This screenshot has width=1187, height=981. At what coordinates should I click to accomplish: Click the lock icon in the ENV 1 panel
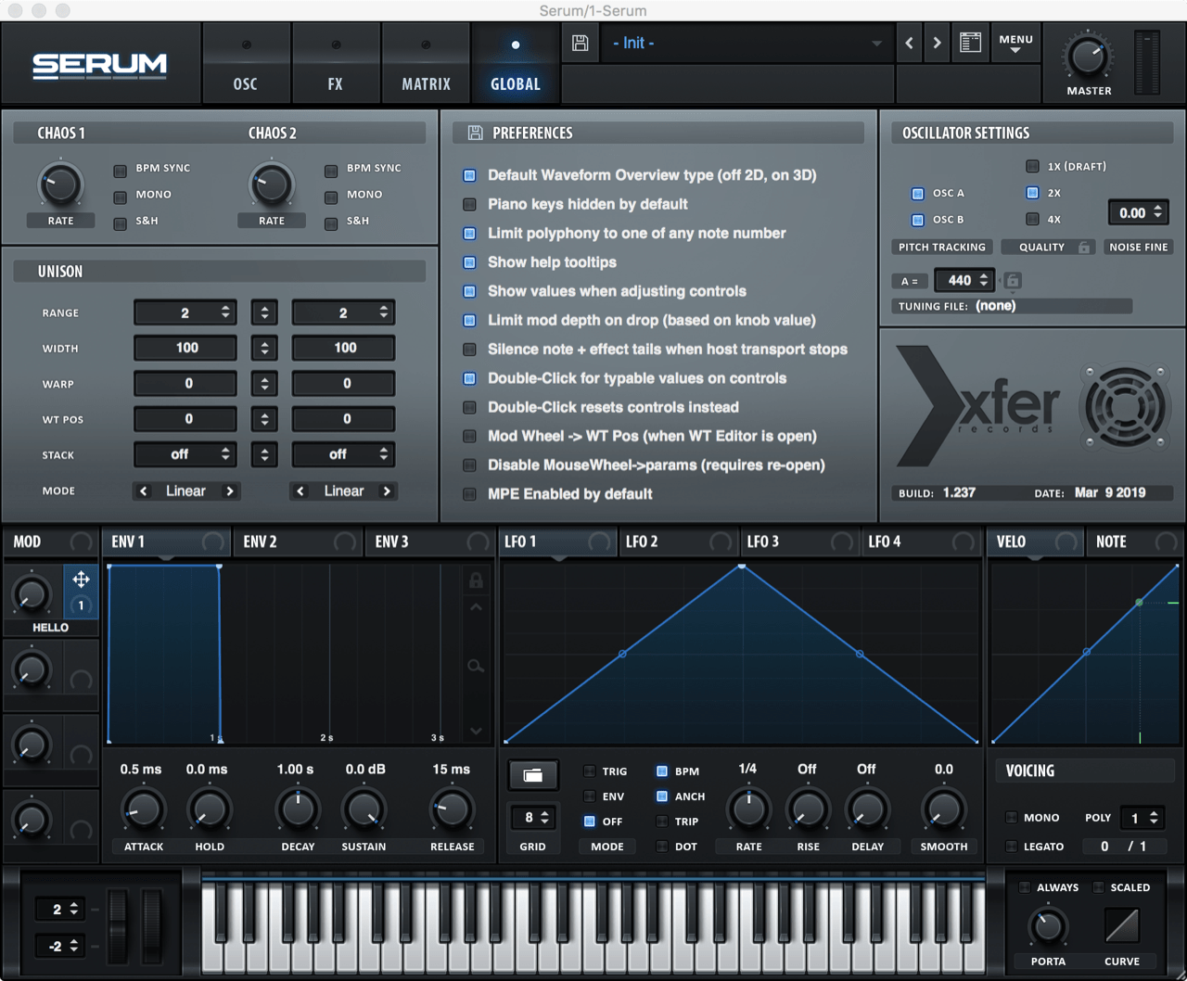[476, 580]
